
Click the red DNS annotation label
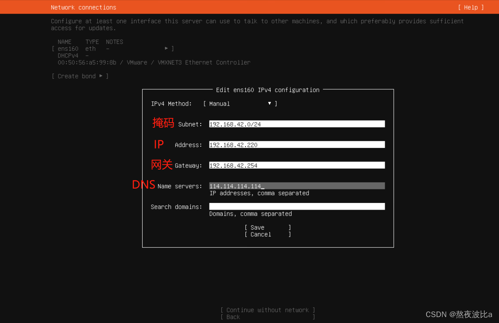tap(143, 185)
